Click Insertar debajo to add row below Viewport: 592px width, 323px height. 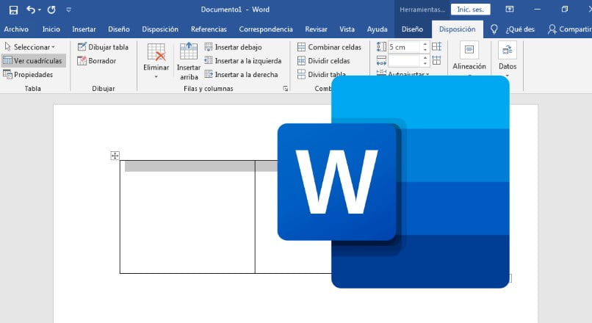coord(234,47)
